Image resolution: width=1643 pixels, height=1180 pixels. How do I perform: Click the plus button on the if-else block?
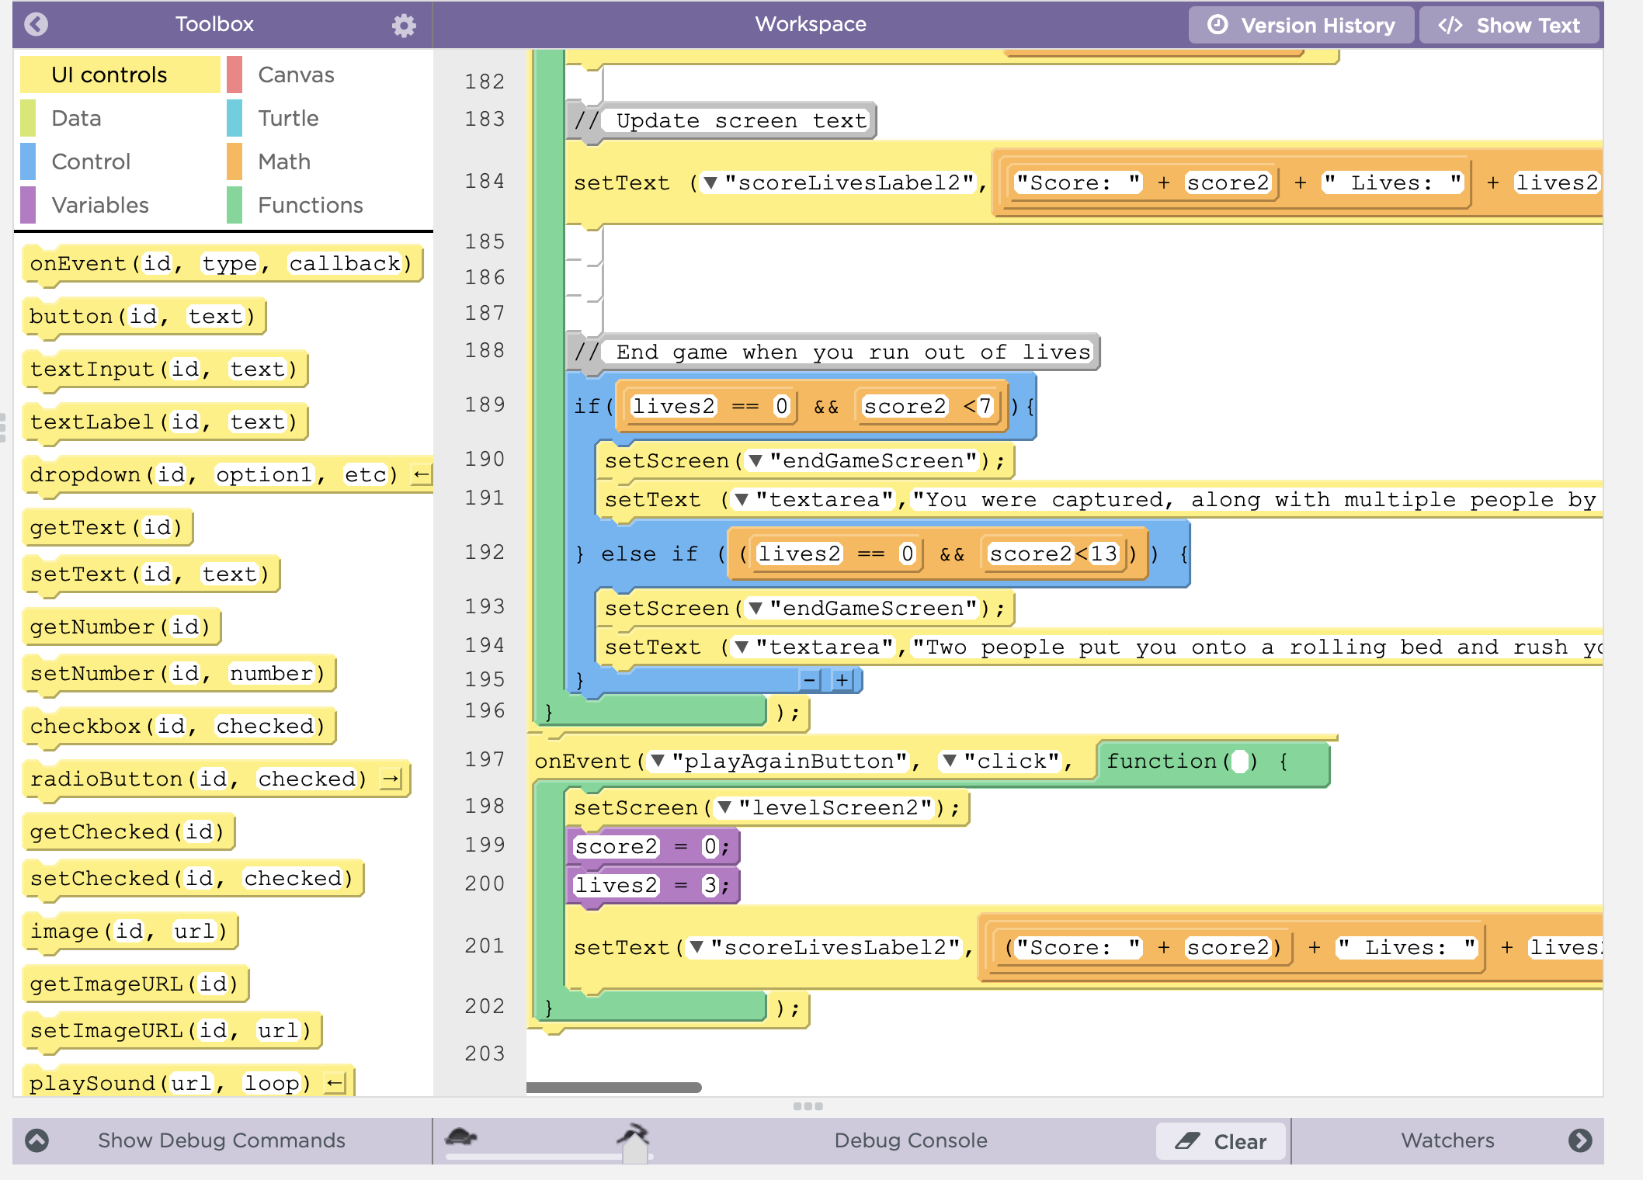click(842, 680)
